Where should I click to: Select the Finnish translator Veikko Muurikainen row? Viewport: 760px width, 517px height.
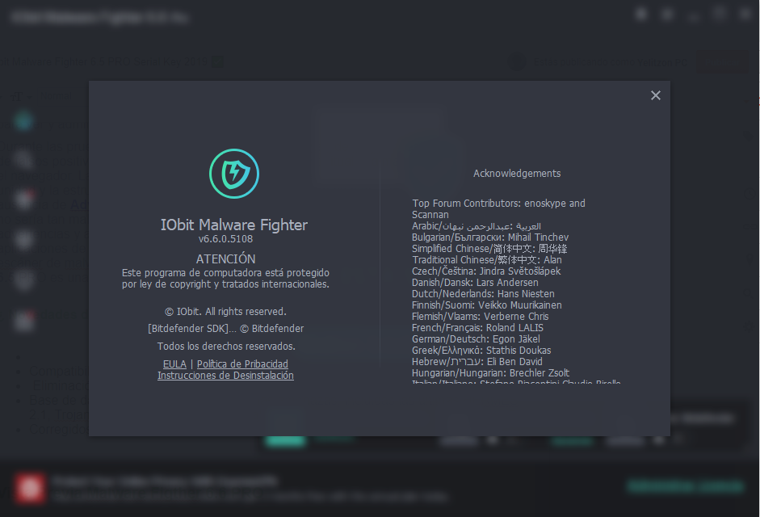pos(487,305)
